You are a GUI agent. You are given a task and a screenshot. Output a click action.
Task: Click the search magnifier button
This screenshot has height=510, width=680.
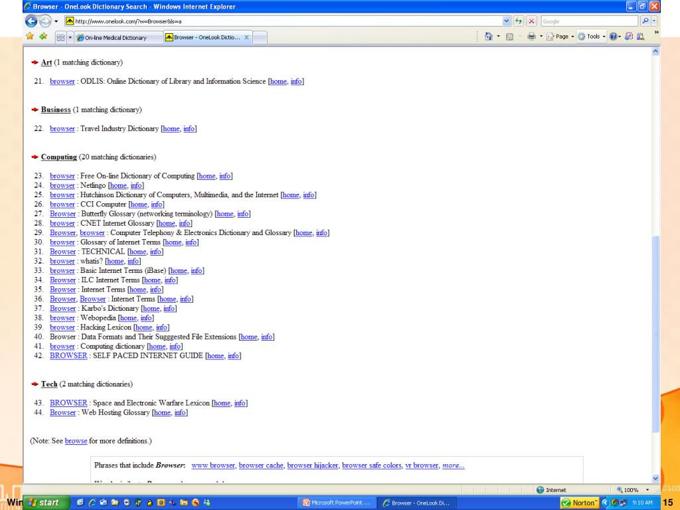click(x=645, y=21)
